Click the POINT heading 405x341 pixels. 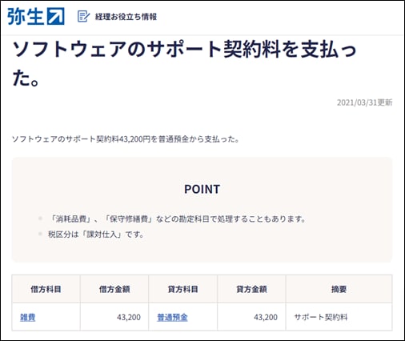(202, 189)
